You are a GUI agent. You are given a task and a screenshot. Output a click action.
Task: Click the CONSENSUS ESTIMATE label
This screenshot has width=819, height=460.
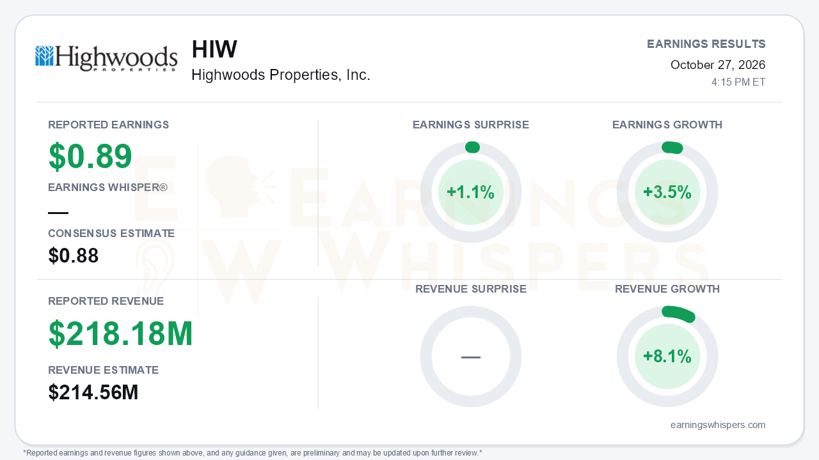coord(111,233)
